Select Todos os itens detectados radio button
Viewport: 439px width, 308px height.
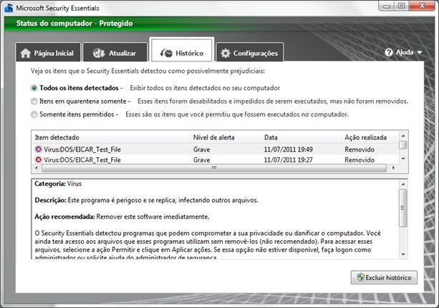point(34,88)
